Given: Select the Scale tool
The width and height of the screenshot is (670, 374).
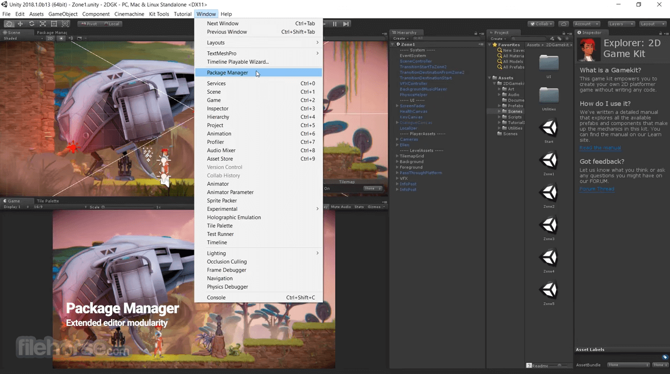Looking at the screenshot, I should (x=43, y=24).
